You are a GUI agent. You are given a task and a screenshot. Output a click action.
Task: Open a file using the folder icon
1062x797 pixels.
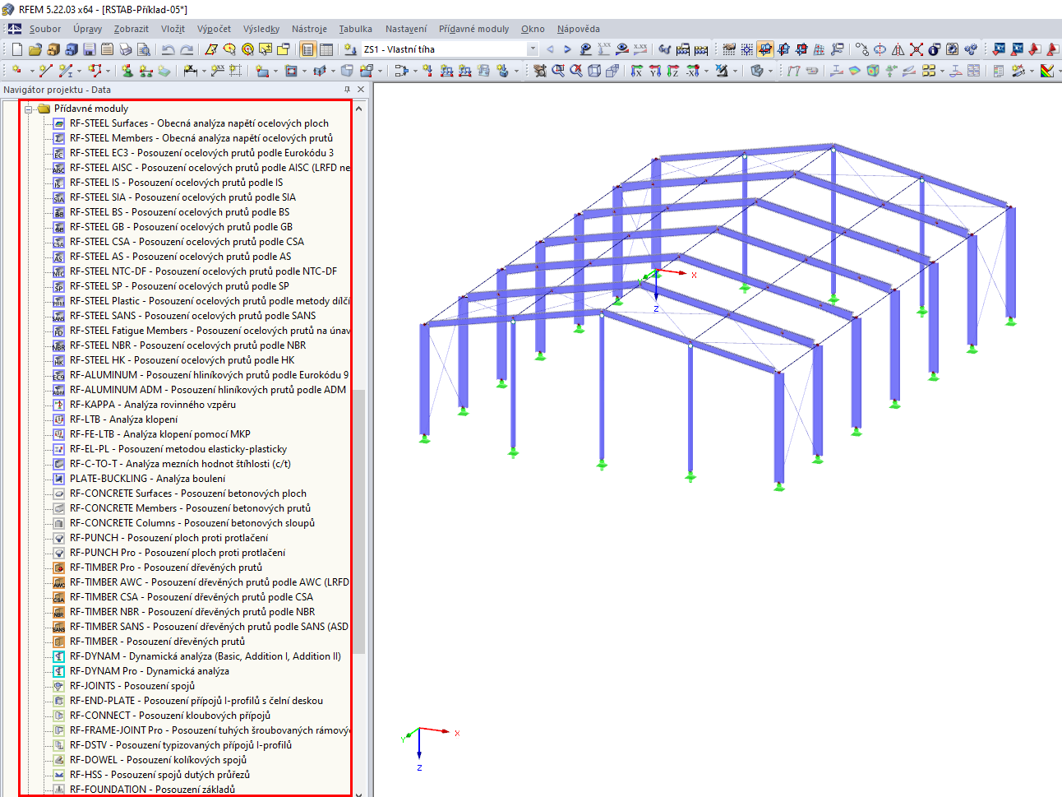[35, 49]
